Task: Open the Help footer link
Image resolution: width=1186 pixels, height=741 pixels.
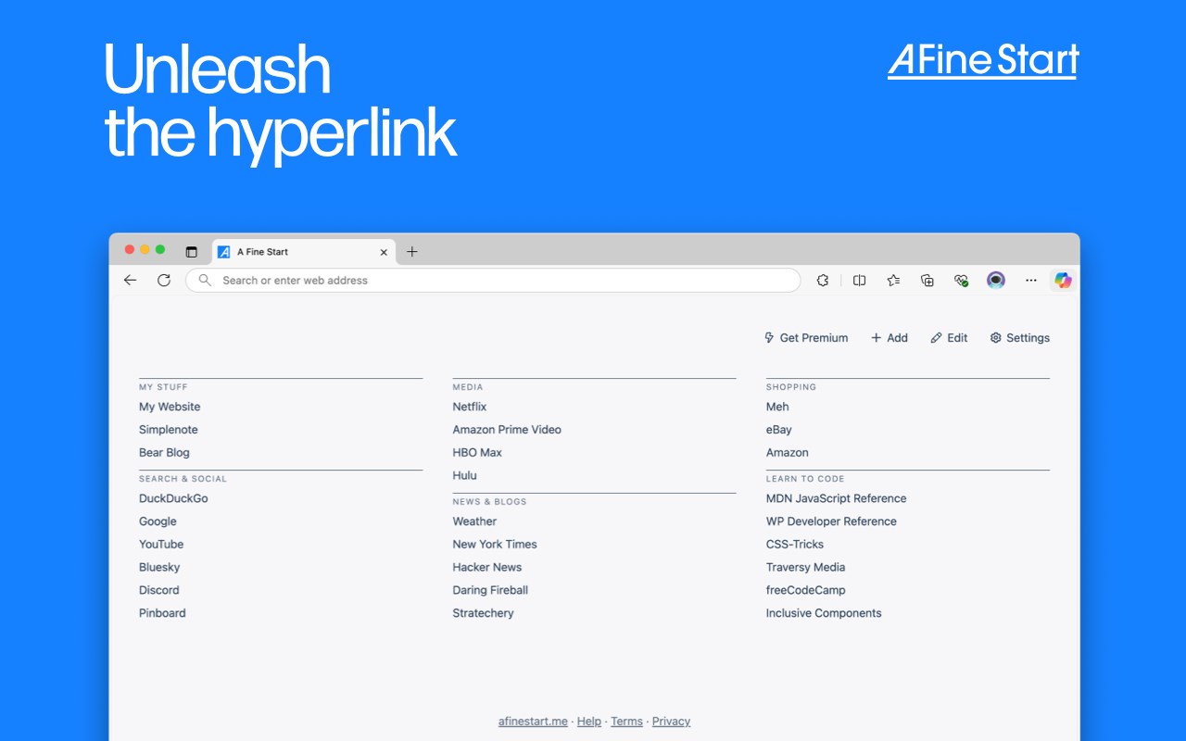Action: pyautogui.click(x=589, y=722)
